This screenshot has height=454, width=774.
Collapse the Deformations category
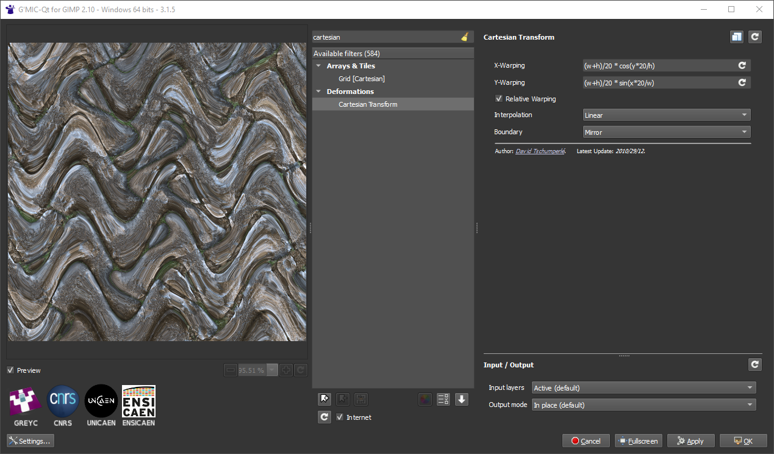[318, 91]
